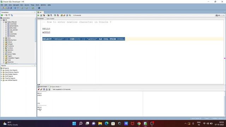Open the Help menu

49,5
